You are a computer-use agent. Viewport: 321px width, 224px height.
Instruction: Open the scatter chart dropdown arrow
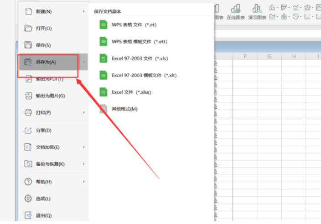point(313,16)
